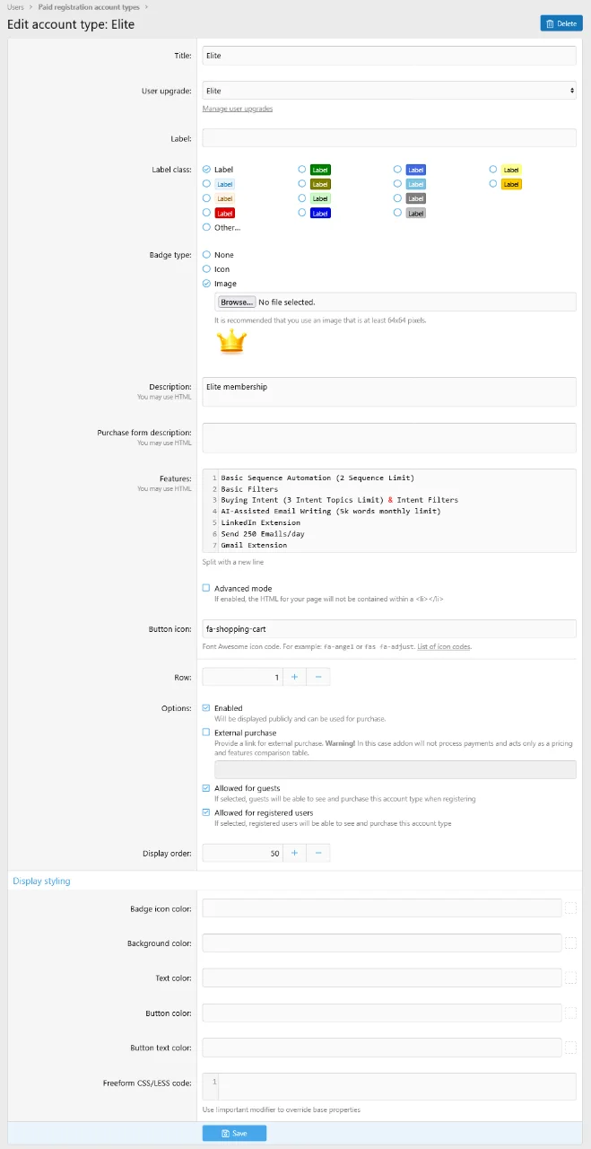Click the gold crown badge image
Screen dimensions: 591x1149
pos(231,341)
